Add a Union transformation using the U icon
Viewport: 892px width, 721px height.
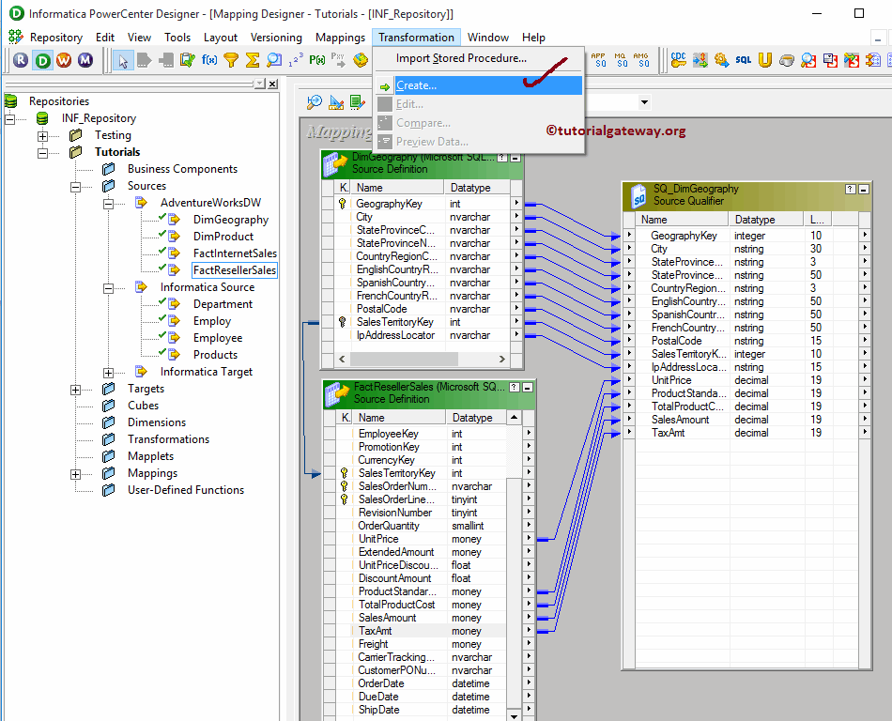click(x=762, y=59)
